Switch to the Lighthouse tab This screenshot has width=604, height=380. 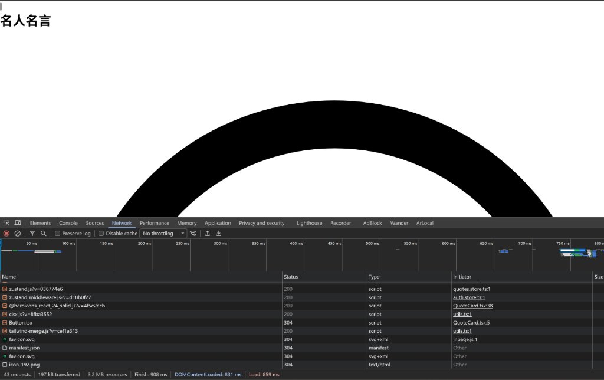pos(310,223)
